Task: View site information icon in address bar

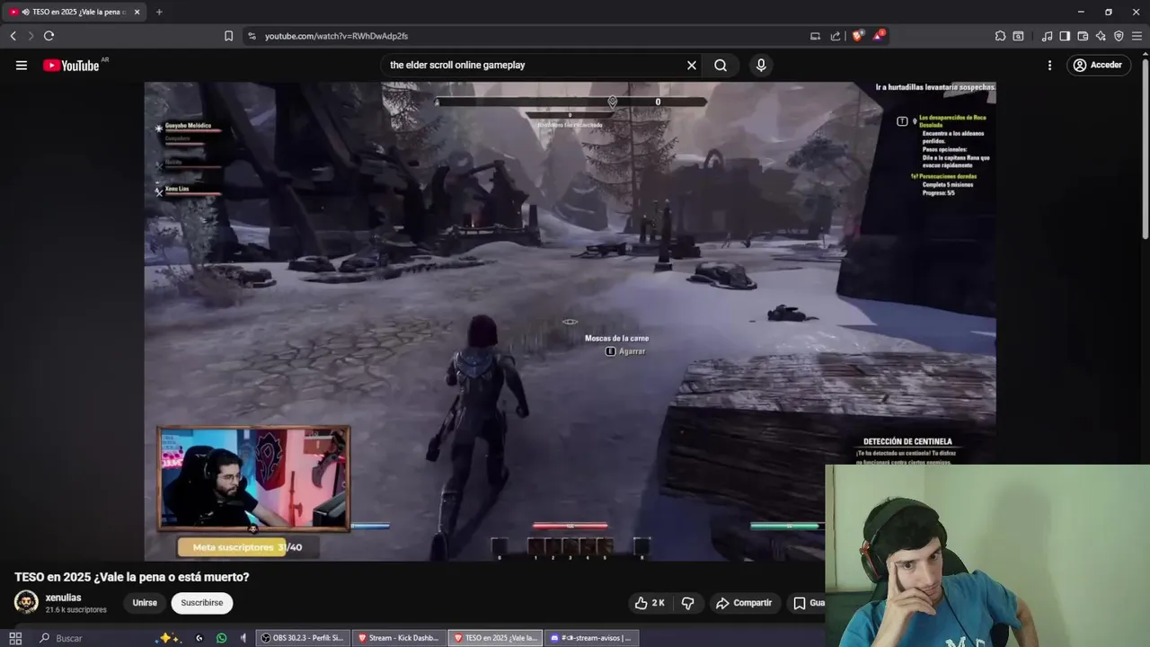Action: pyautogui.click(x=252, y=36)
